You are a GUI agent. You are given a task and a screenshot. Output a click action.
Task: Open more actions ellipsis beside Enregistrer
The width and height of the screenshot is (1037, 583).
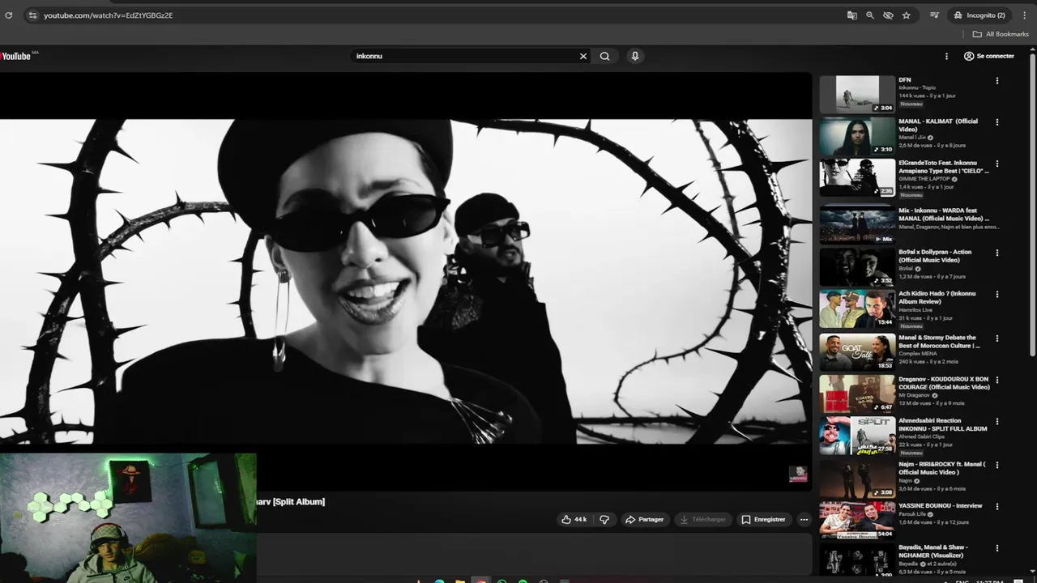click(x=804, y=519)
